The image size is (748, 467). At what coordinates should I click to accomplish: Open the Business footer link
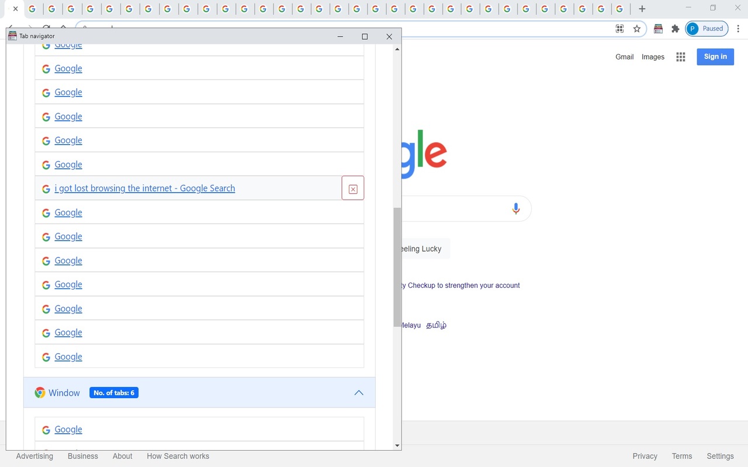coord(83,456)
